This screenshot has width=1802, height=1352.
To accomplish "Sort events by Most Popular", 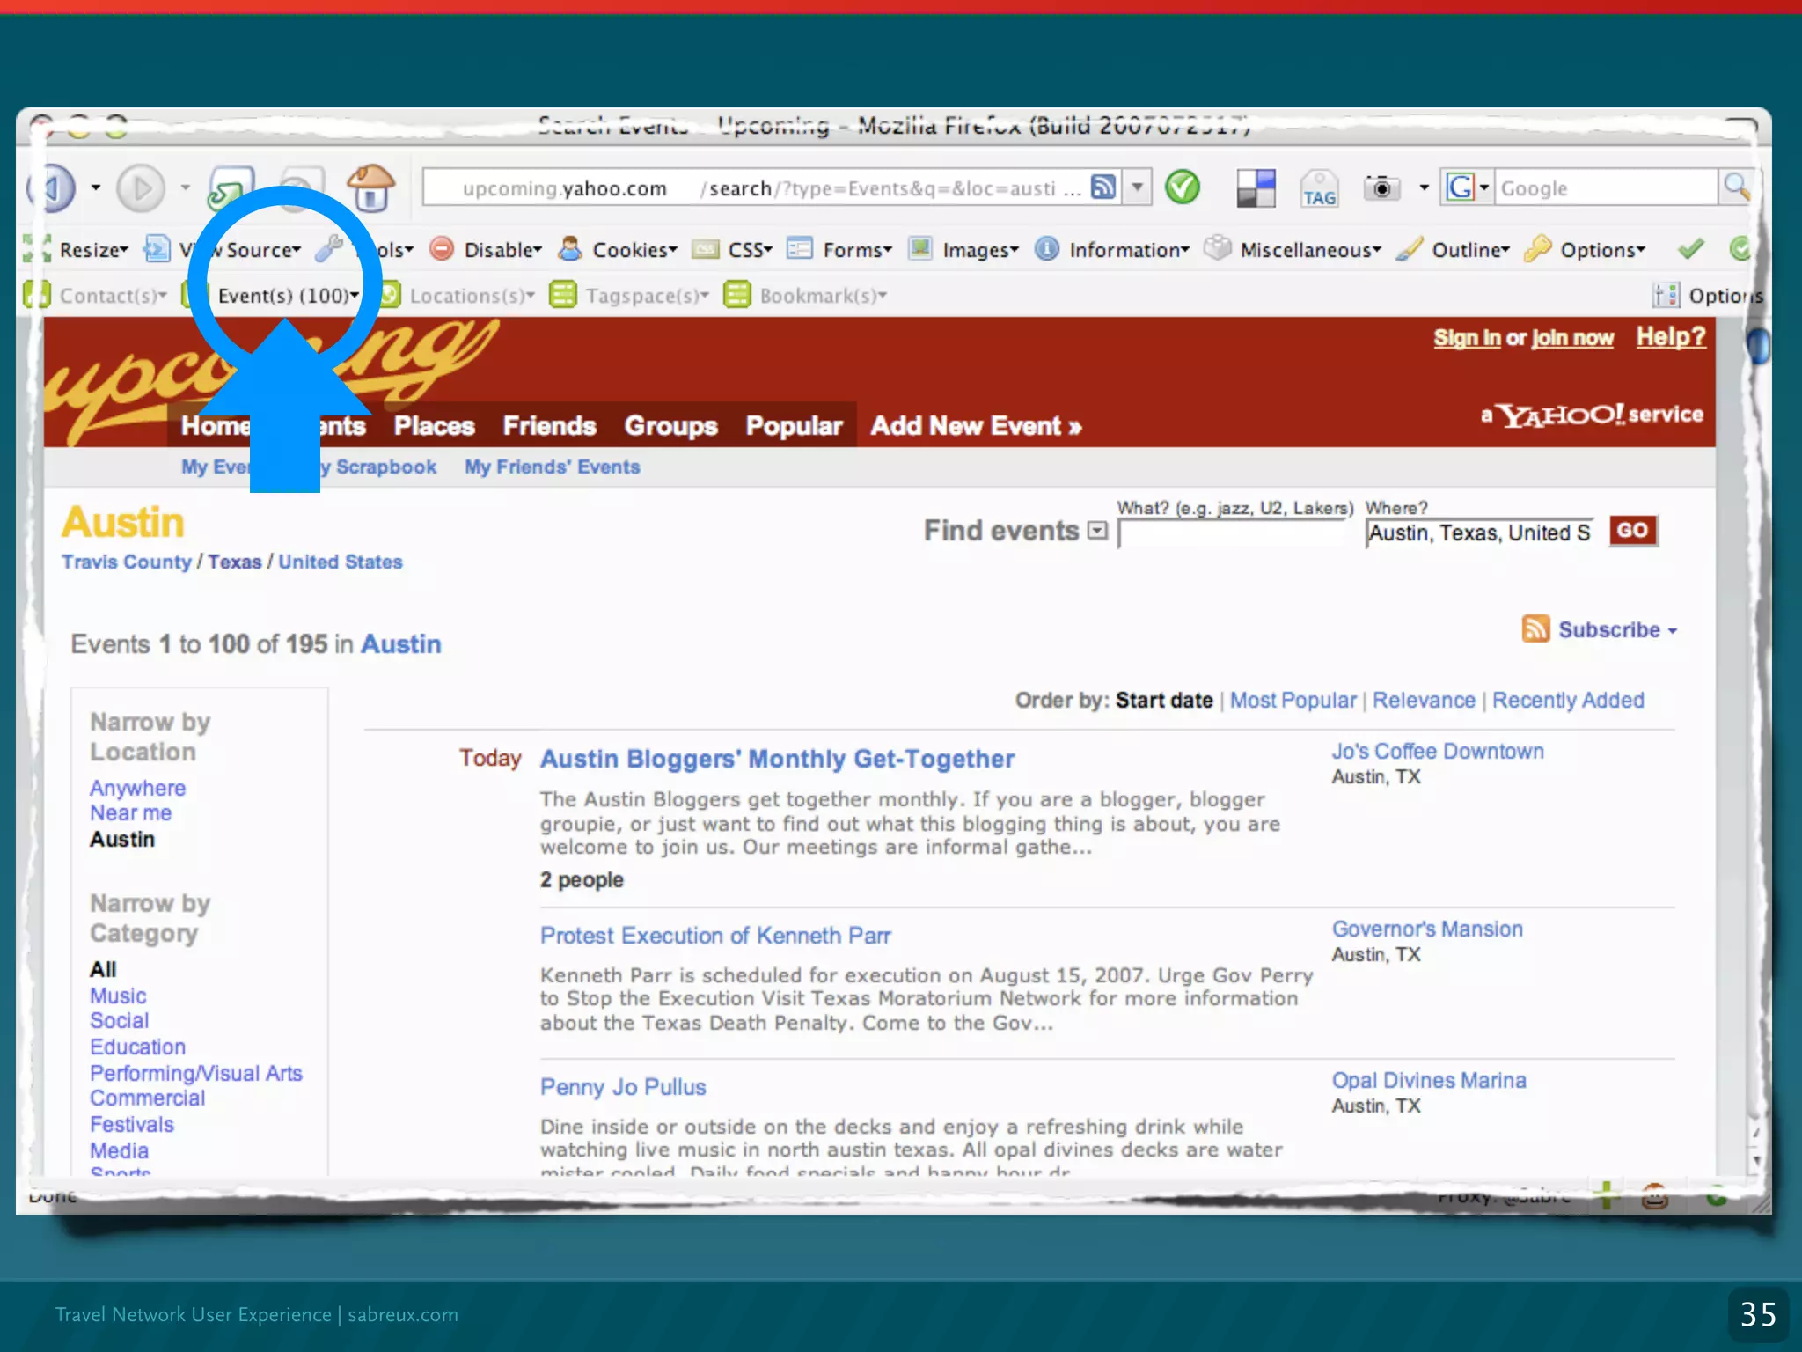I will [x=1293, y=701].
